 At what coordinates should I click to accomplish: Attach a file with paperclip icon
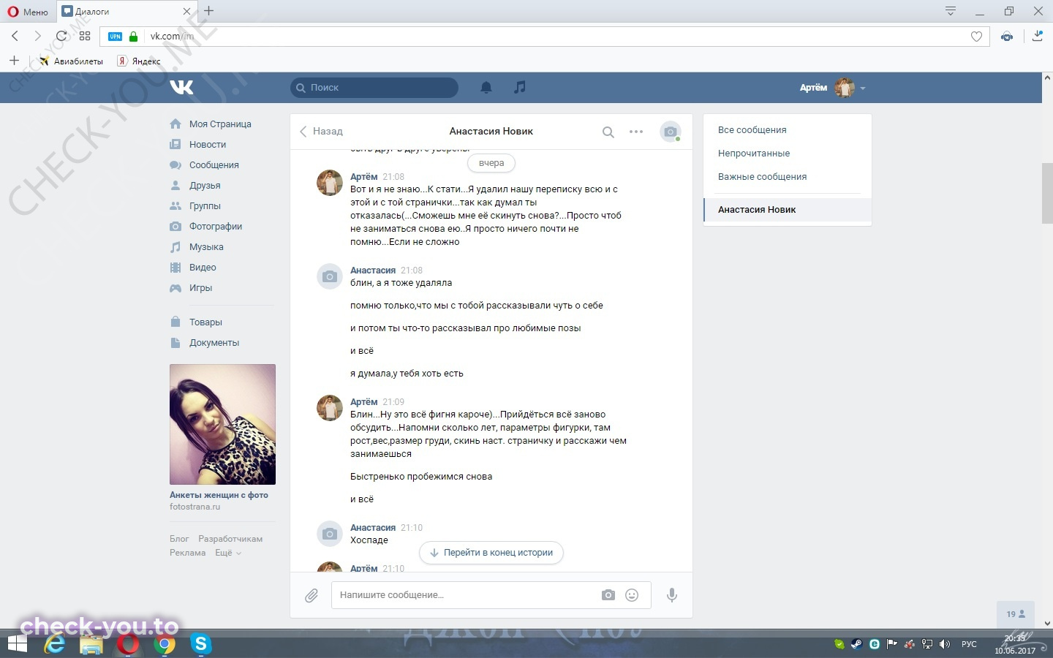tap(312, 596)
